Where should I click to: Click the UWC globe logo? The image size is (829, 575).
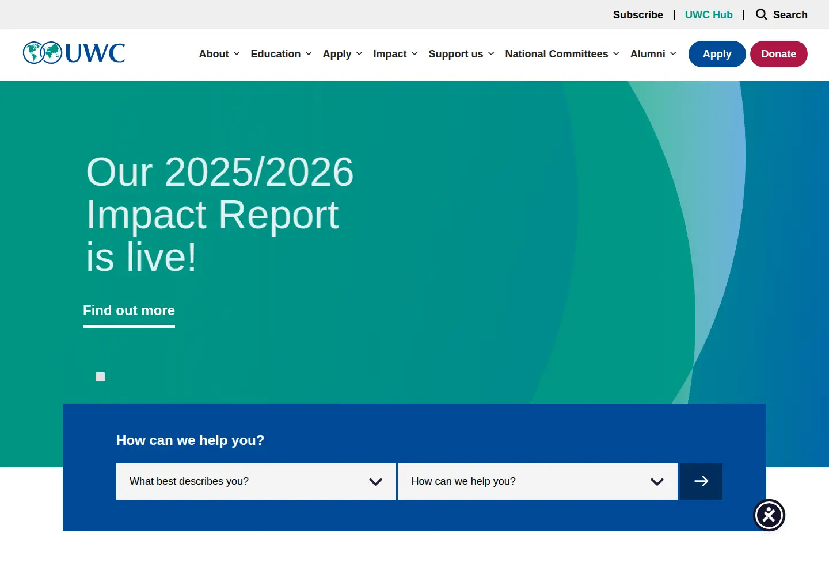[74, 53]
